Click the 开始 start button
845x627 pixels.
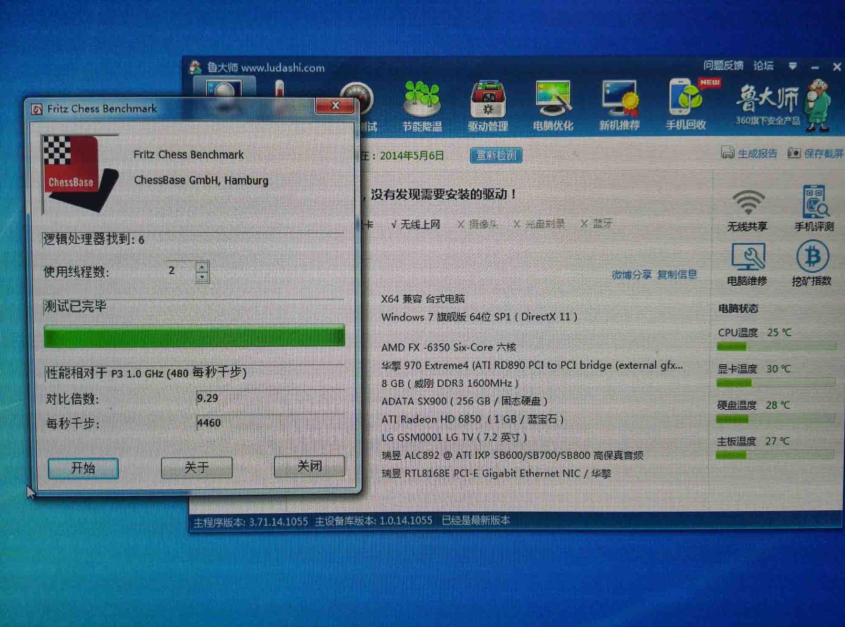point(83,468)
